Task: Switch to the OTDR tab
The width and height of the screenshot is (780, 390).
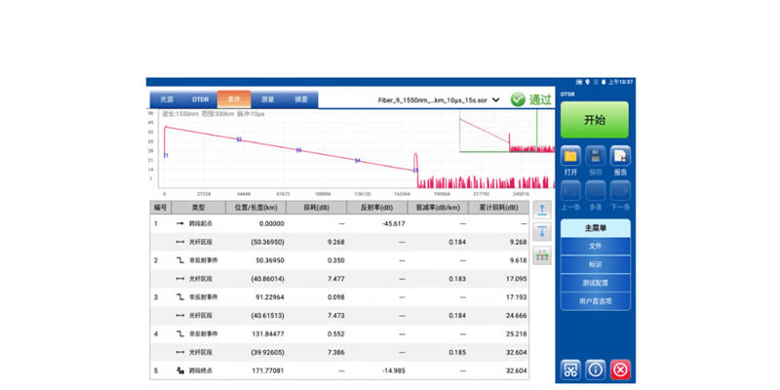Action: [200, 99]
